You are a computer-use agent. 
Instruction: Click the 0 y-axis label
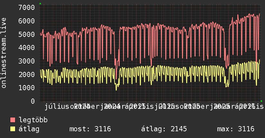(33, 101)
